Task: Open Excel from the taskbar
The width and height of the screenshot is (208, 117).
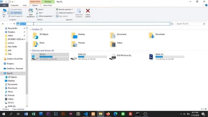Action: (x=33, y=114)
